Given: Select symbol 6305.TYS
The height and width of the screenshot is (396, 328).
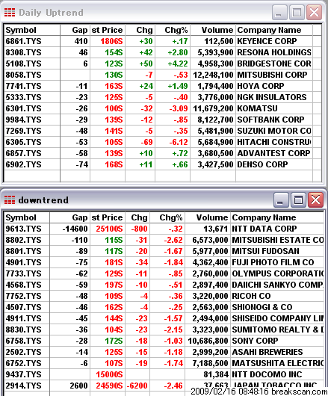Looking at the screenshot, I should (x=23, y=142).
